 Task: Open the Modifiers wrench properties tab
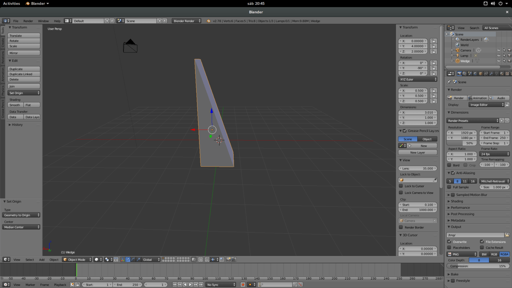(x=491, y=73)
